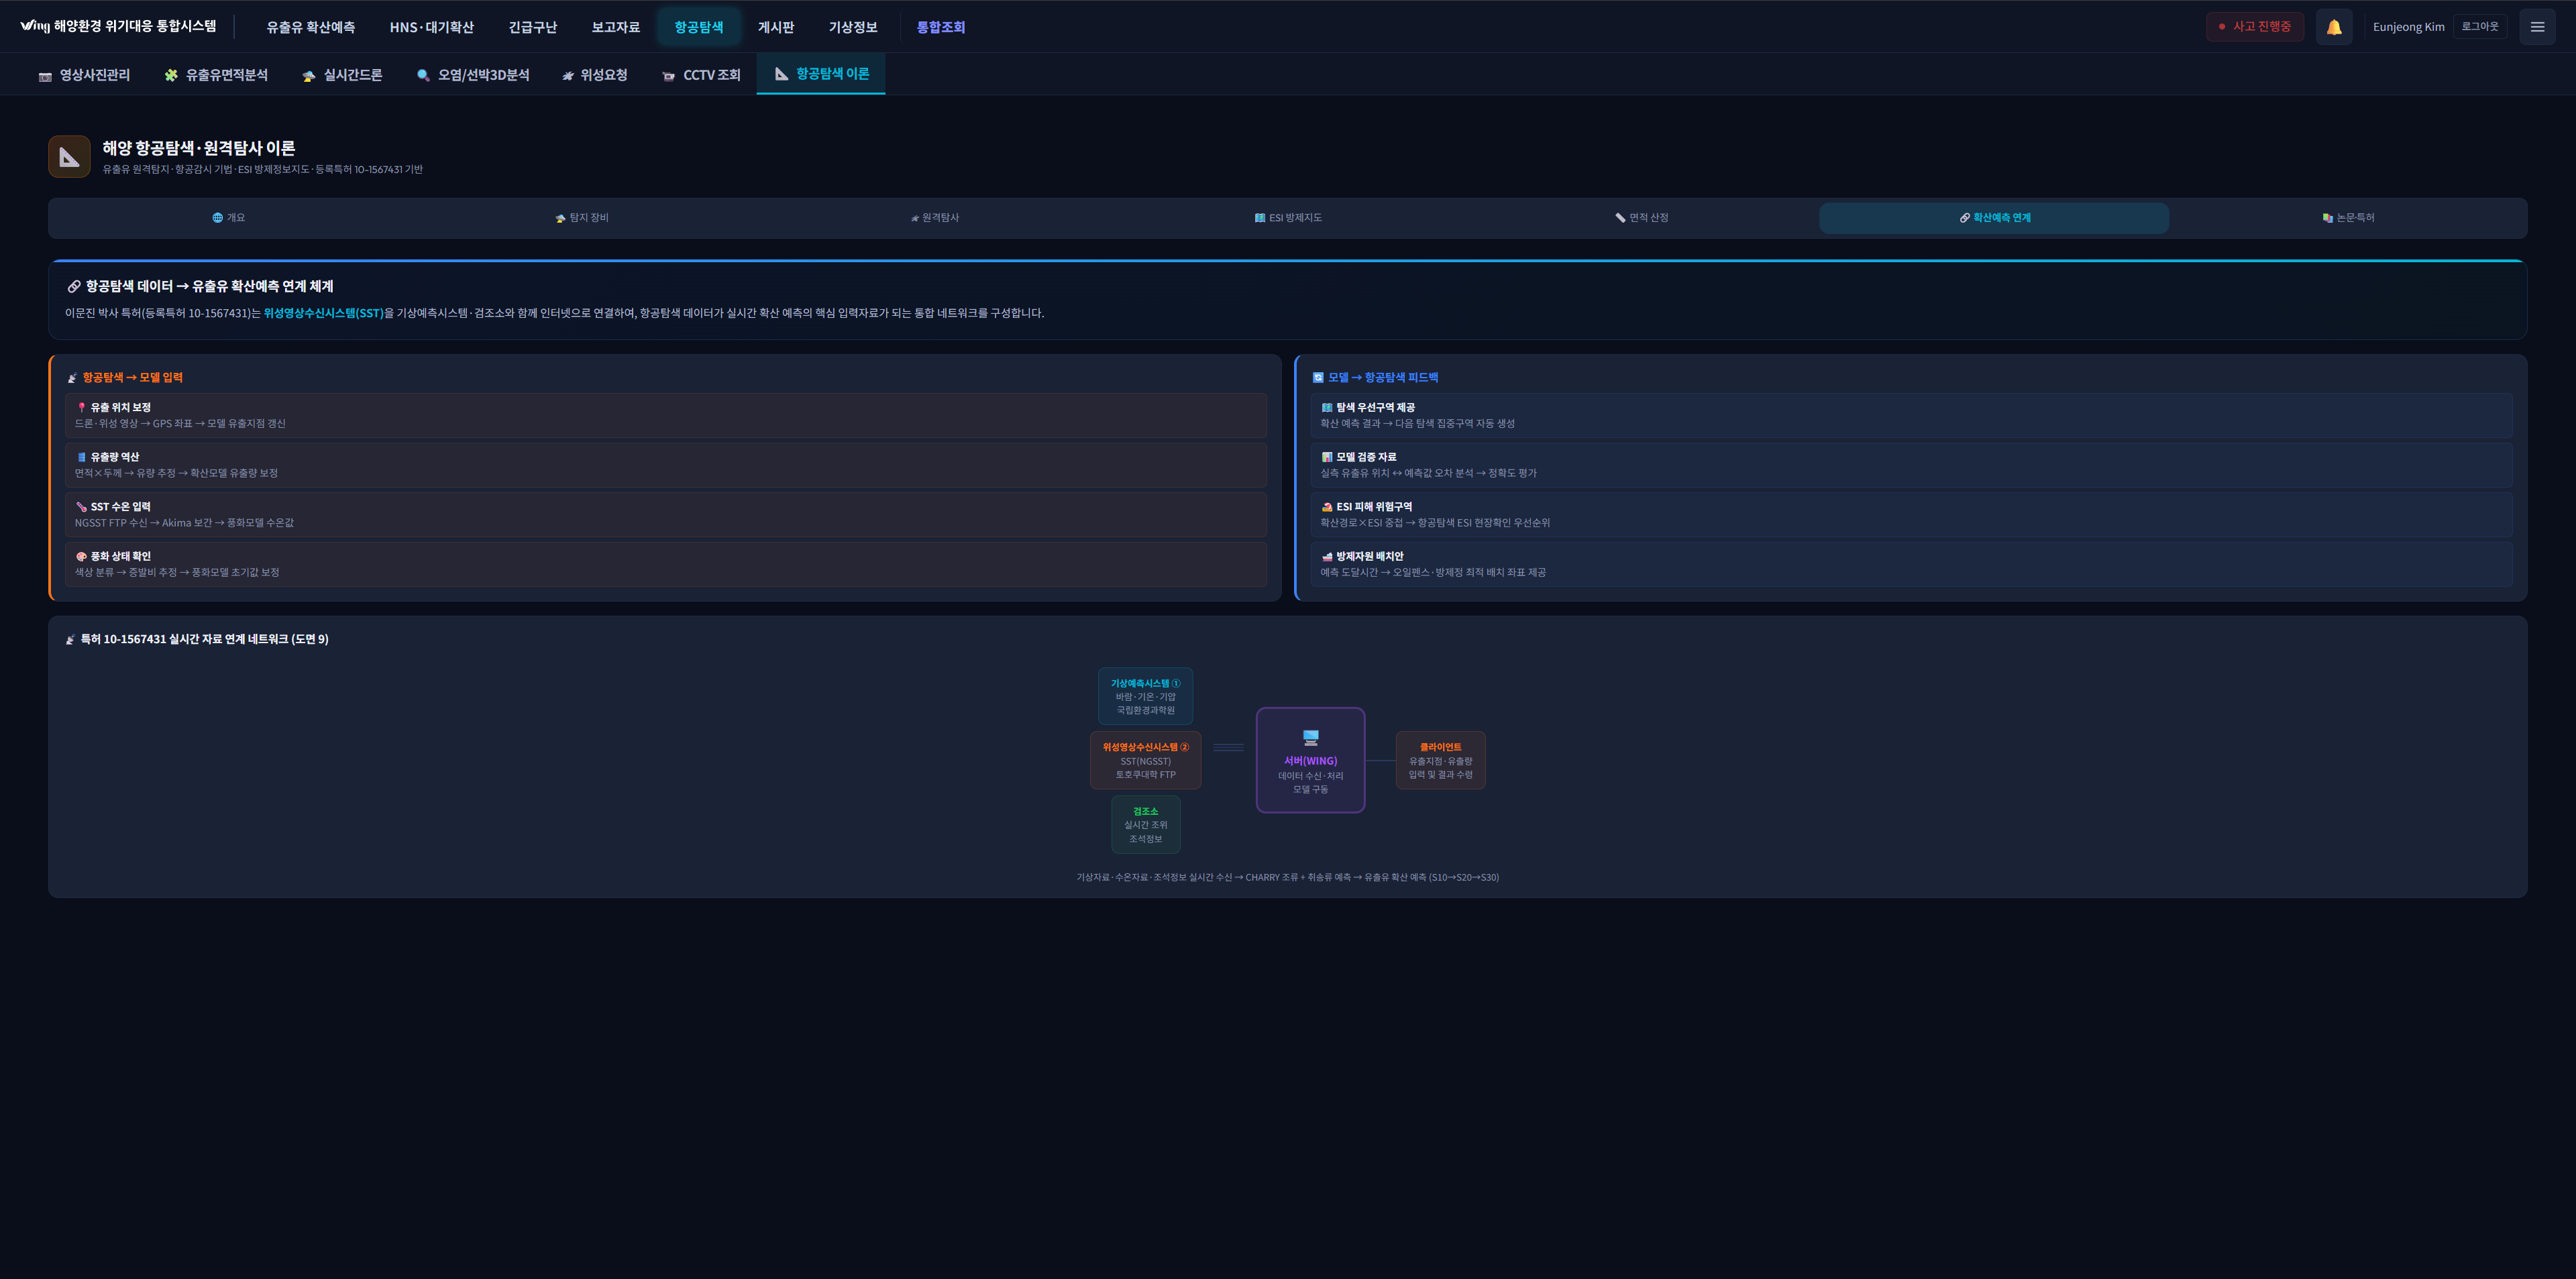The height and width of the screenshot is (1279, 2576).
Task: Click the ruler icon beside page title
Action: coord(69,157)
